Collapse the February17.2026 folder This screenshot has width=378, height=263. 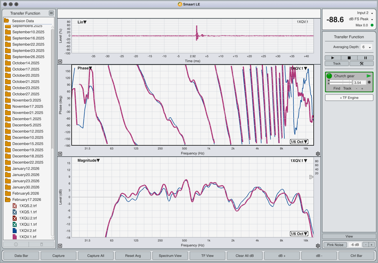[8, 200]
